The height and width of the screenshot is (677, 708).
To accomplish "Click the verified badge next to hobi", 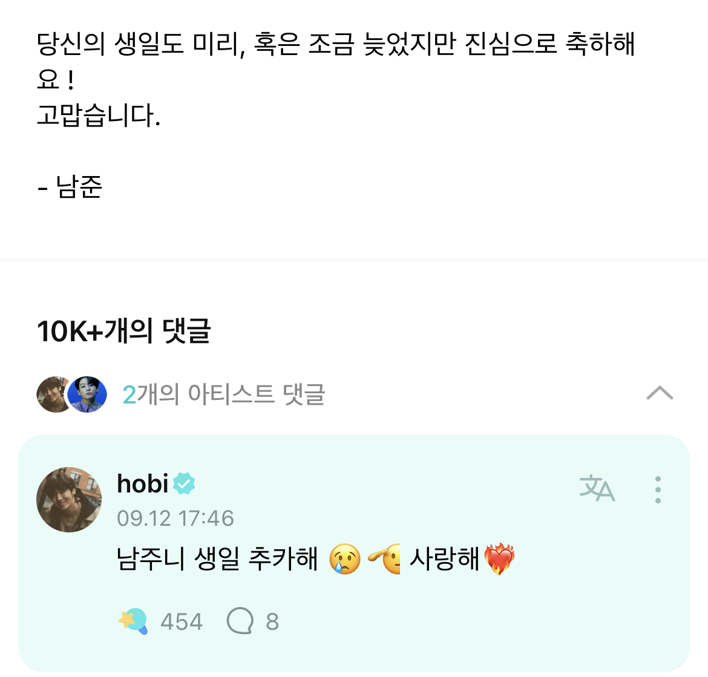I will coord(184,484).
